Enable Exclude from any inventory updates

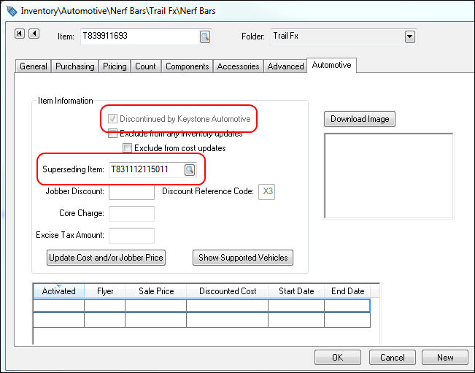tap(112, 134)
